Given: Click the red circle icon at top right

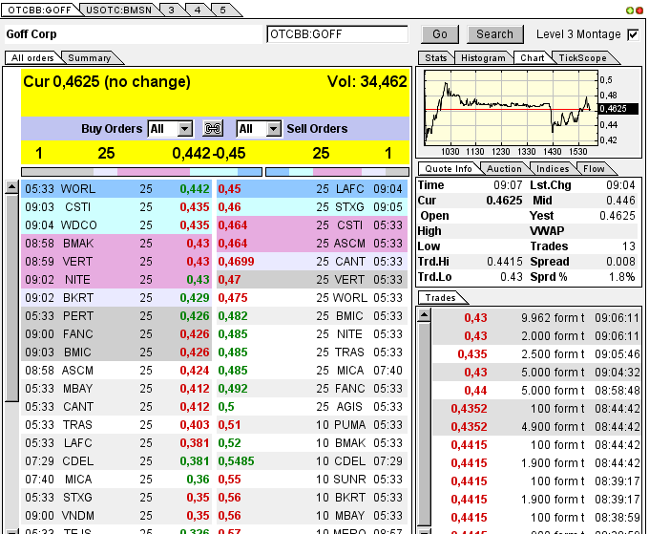Looking at the screenshot, I should click(639, 11).
